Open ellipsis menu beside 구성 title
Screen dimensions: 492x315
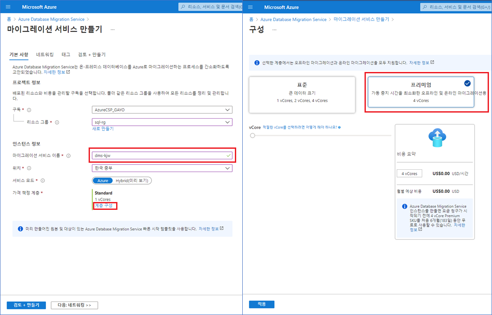pyautogui.click(x=274, y=30)
